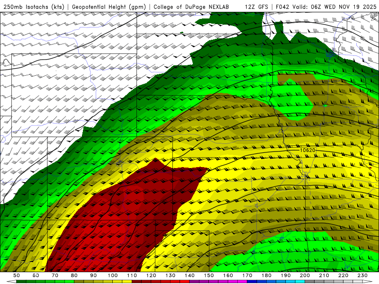Click the 140 legend value
The width and height of the screenshot is (379, 284).
tap(189, 275)
